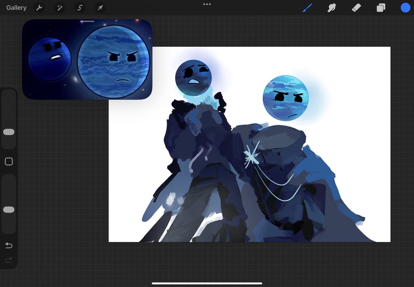Click the brush size slider handle

[9, 132]
